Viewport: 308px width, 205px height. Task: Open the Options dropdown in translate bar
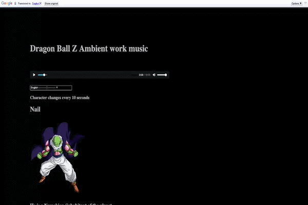(296, 4)
